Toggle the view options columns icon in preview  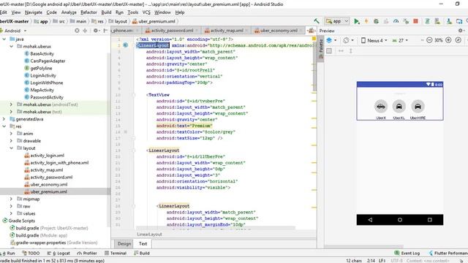click(x=329, y=51)
